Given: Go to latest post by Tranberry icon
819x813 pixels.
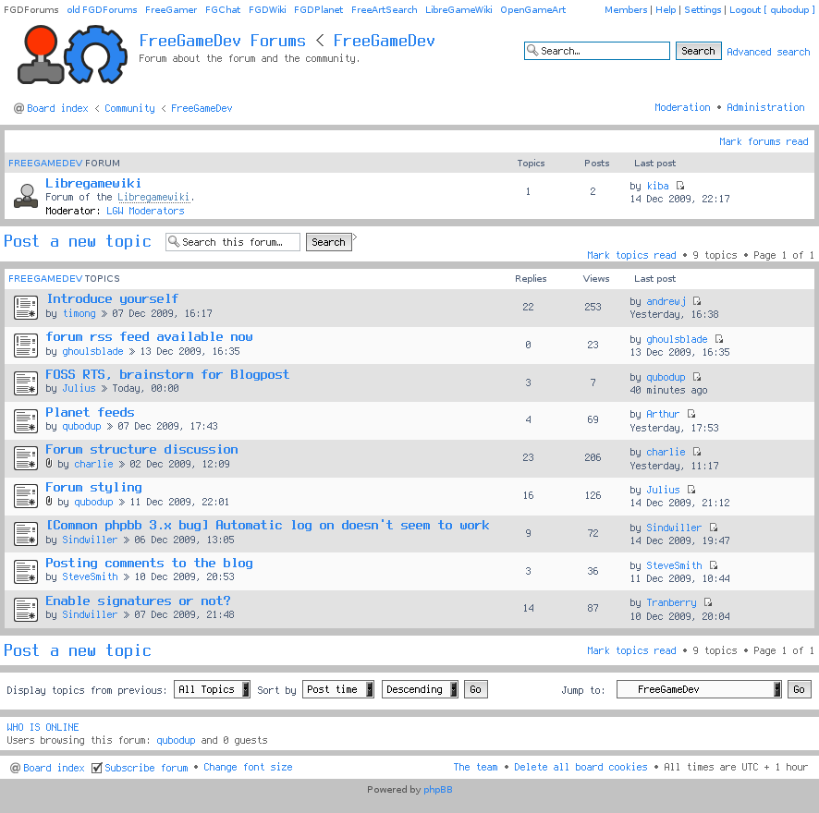Looking at the screenshot, I should 707,602.
